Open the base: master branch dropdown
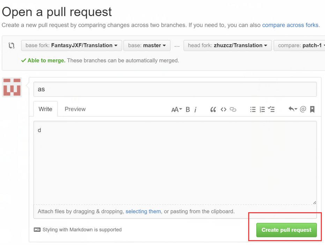 pyautogui.click(x=147, y=45)
